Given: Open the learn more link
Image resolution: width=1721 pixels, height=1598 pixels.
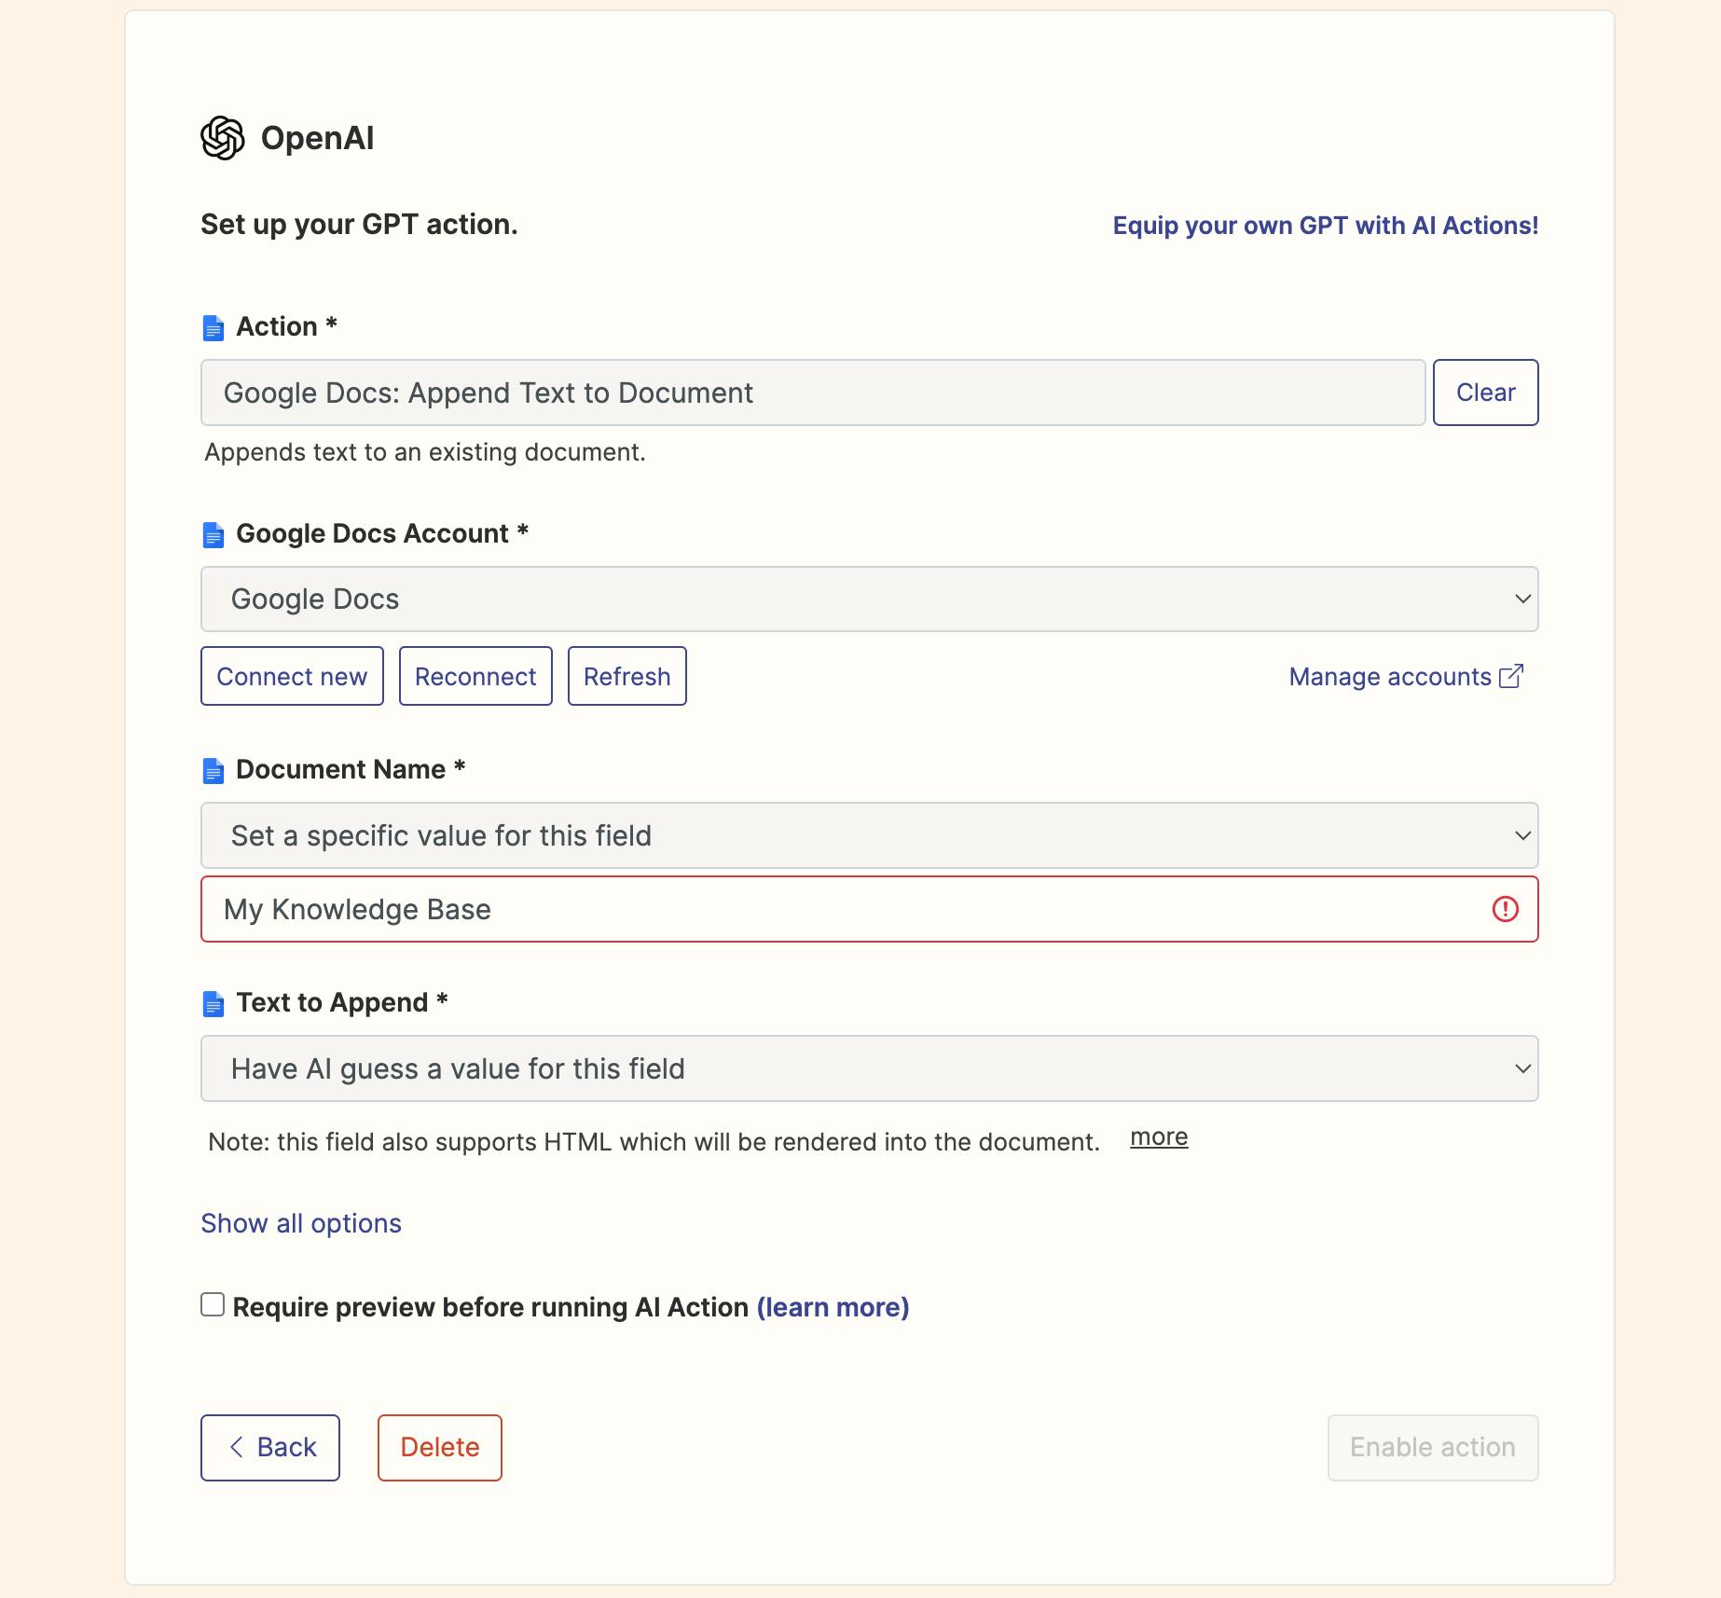Looking at the screenshot, I should (833, 1307).
